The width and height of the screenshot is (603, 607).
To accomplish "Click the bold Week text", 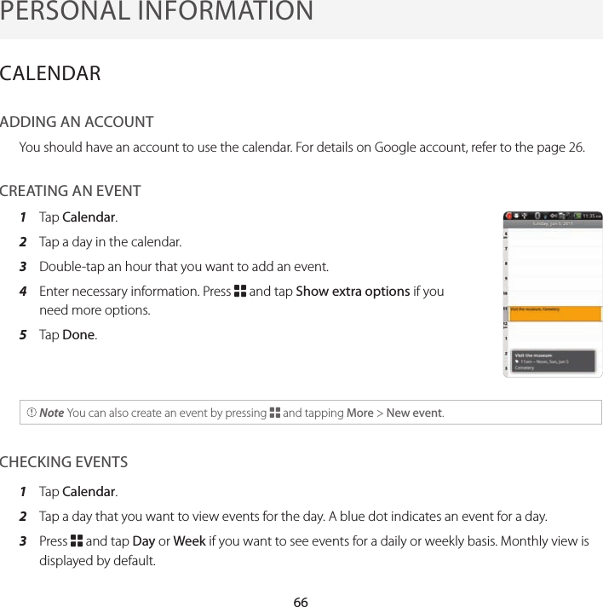I will point(188,541).
